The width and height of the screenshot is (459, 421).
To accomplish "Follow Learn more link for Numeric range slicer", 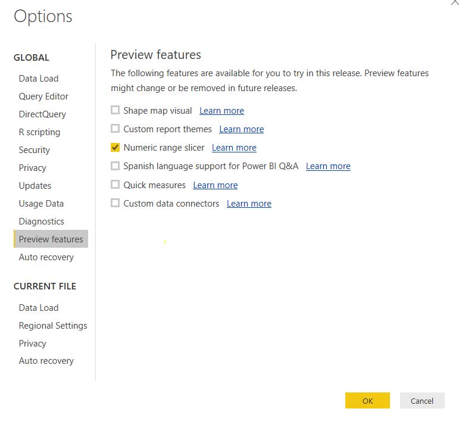I will (x=234, y=148).
